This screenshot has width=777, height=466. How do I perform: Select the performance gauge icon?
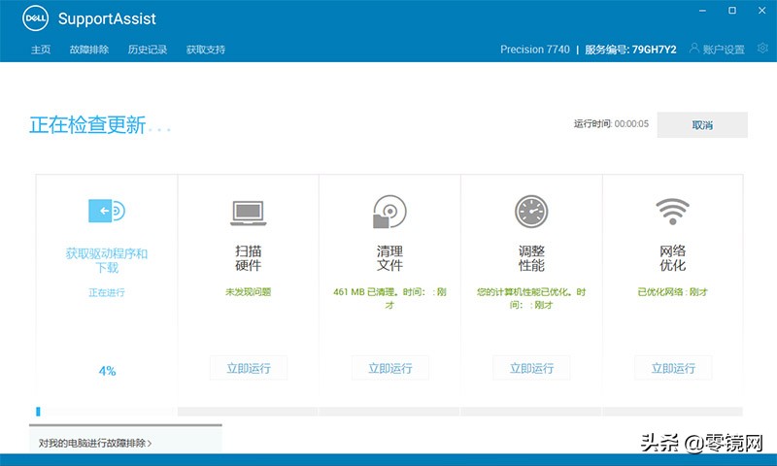point(531,212)
